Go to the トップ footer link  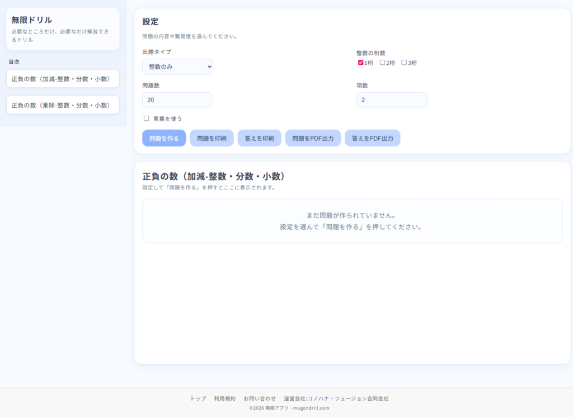coord(198,399)
